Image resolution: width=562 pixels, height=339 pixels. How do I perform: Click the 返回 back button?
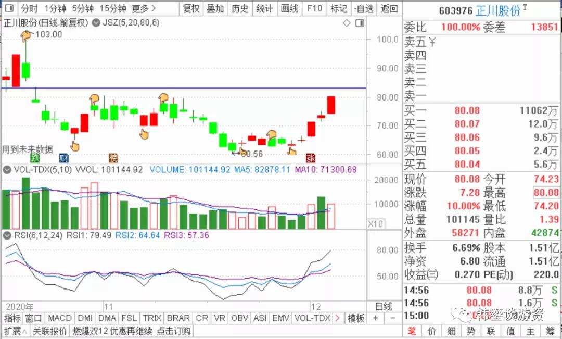coord(389,8)
